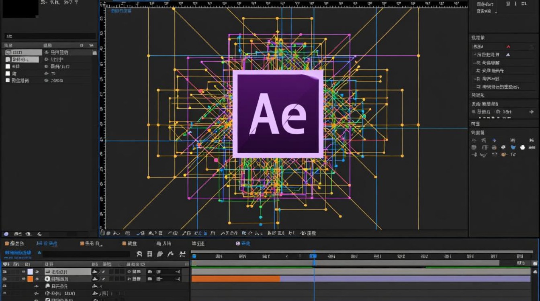The width and height of the screenshot is (540, 301).
Task: Expand the first timeline layer with the arrow
Action: (x=37, y=272)
